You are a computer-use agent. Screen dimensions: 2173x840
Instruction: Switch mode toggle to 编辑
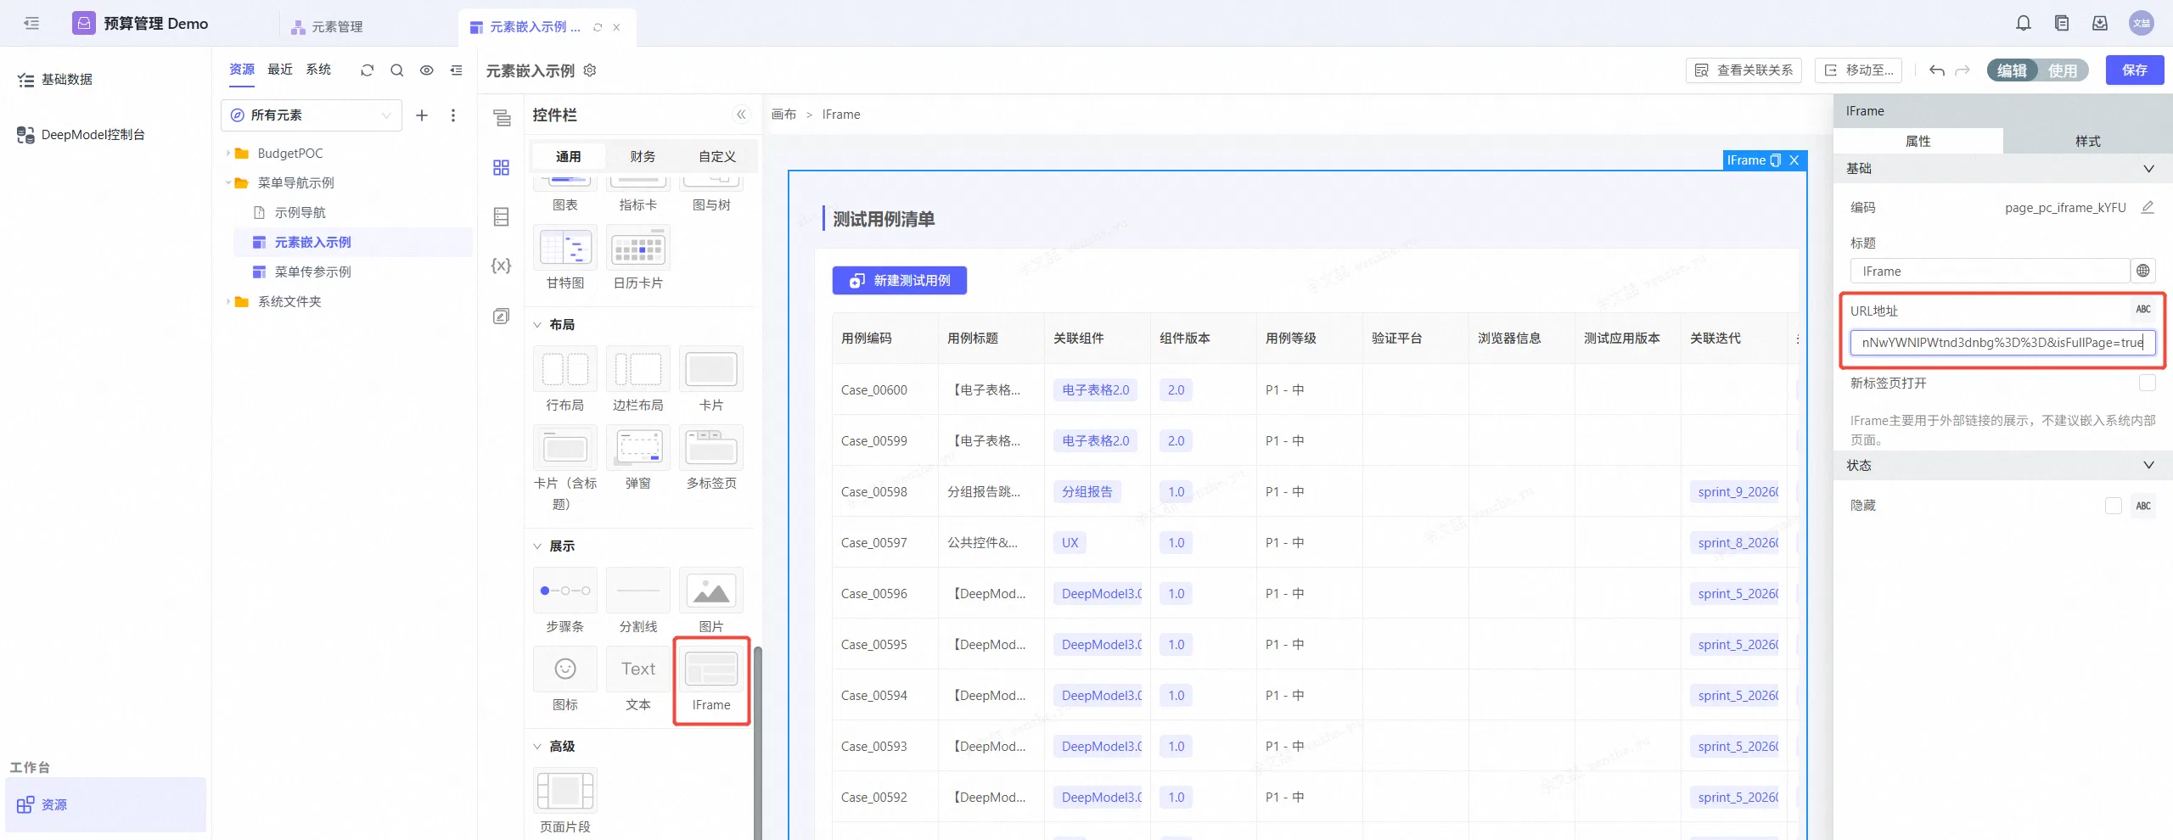coord(2012,70)
